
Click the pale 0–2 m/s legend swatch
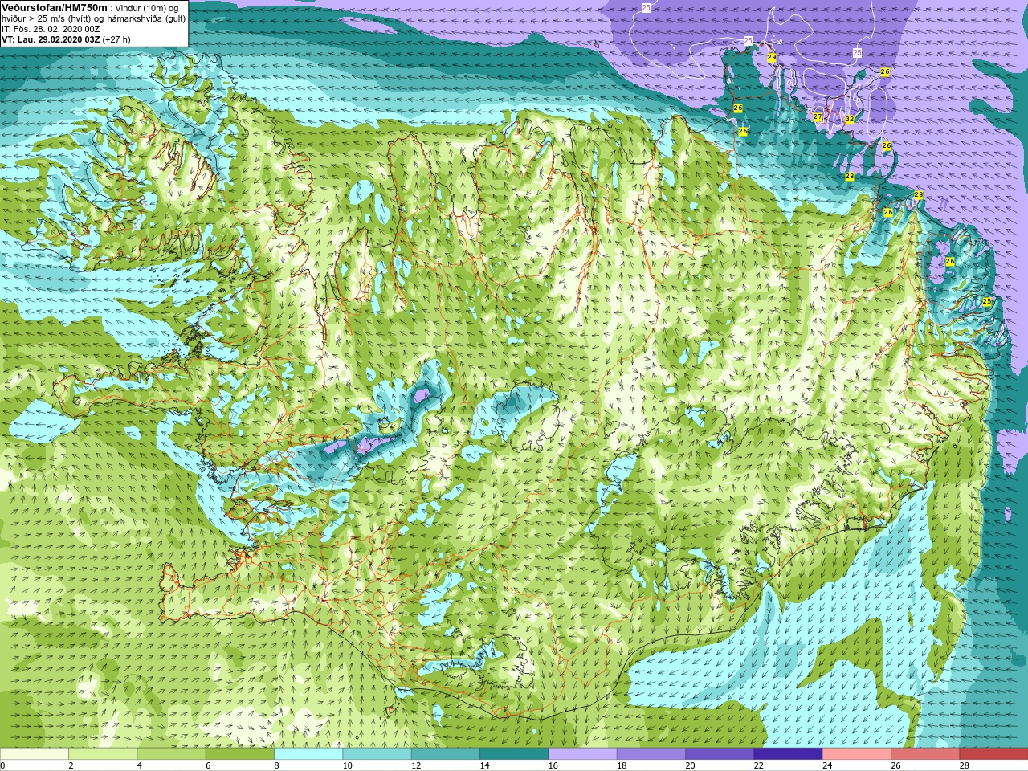point(35,754)
